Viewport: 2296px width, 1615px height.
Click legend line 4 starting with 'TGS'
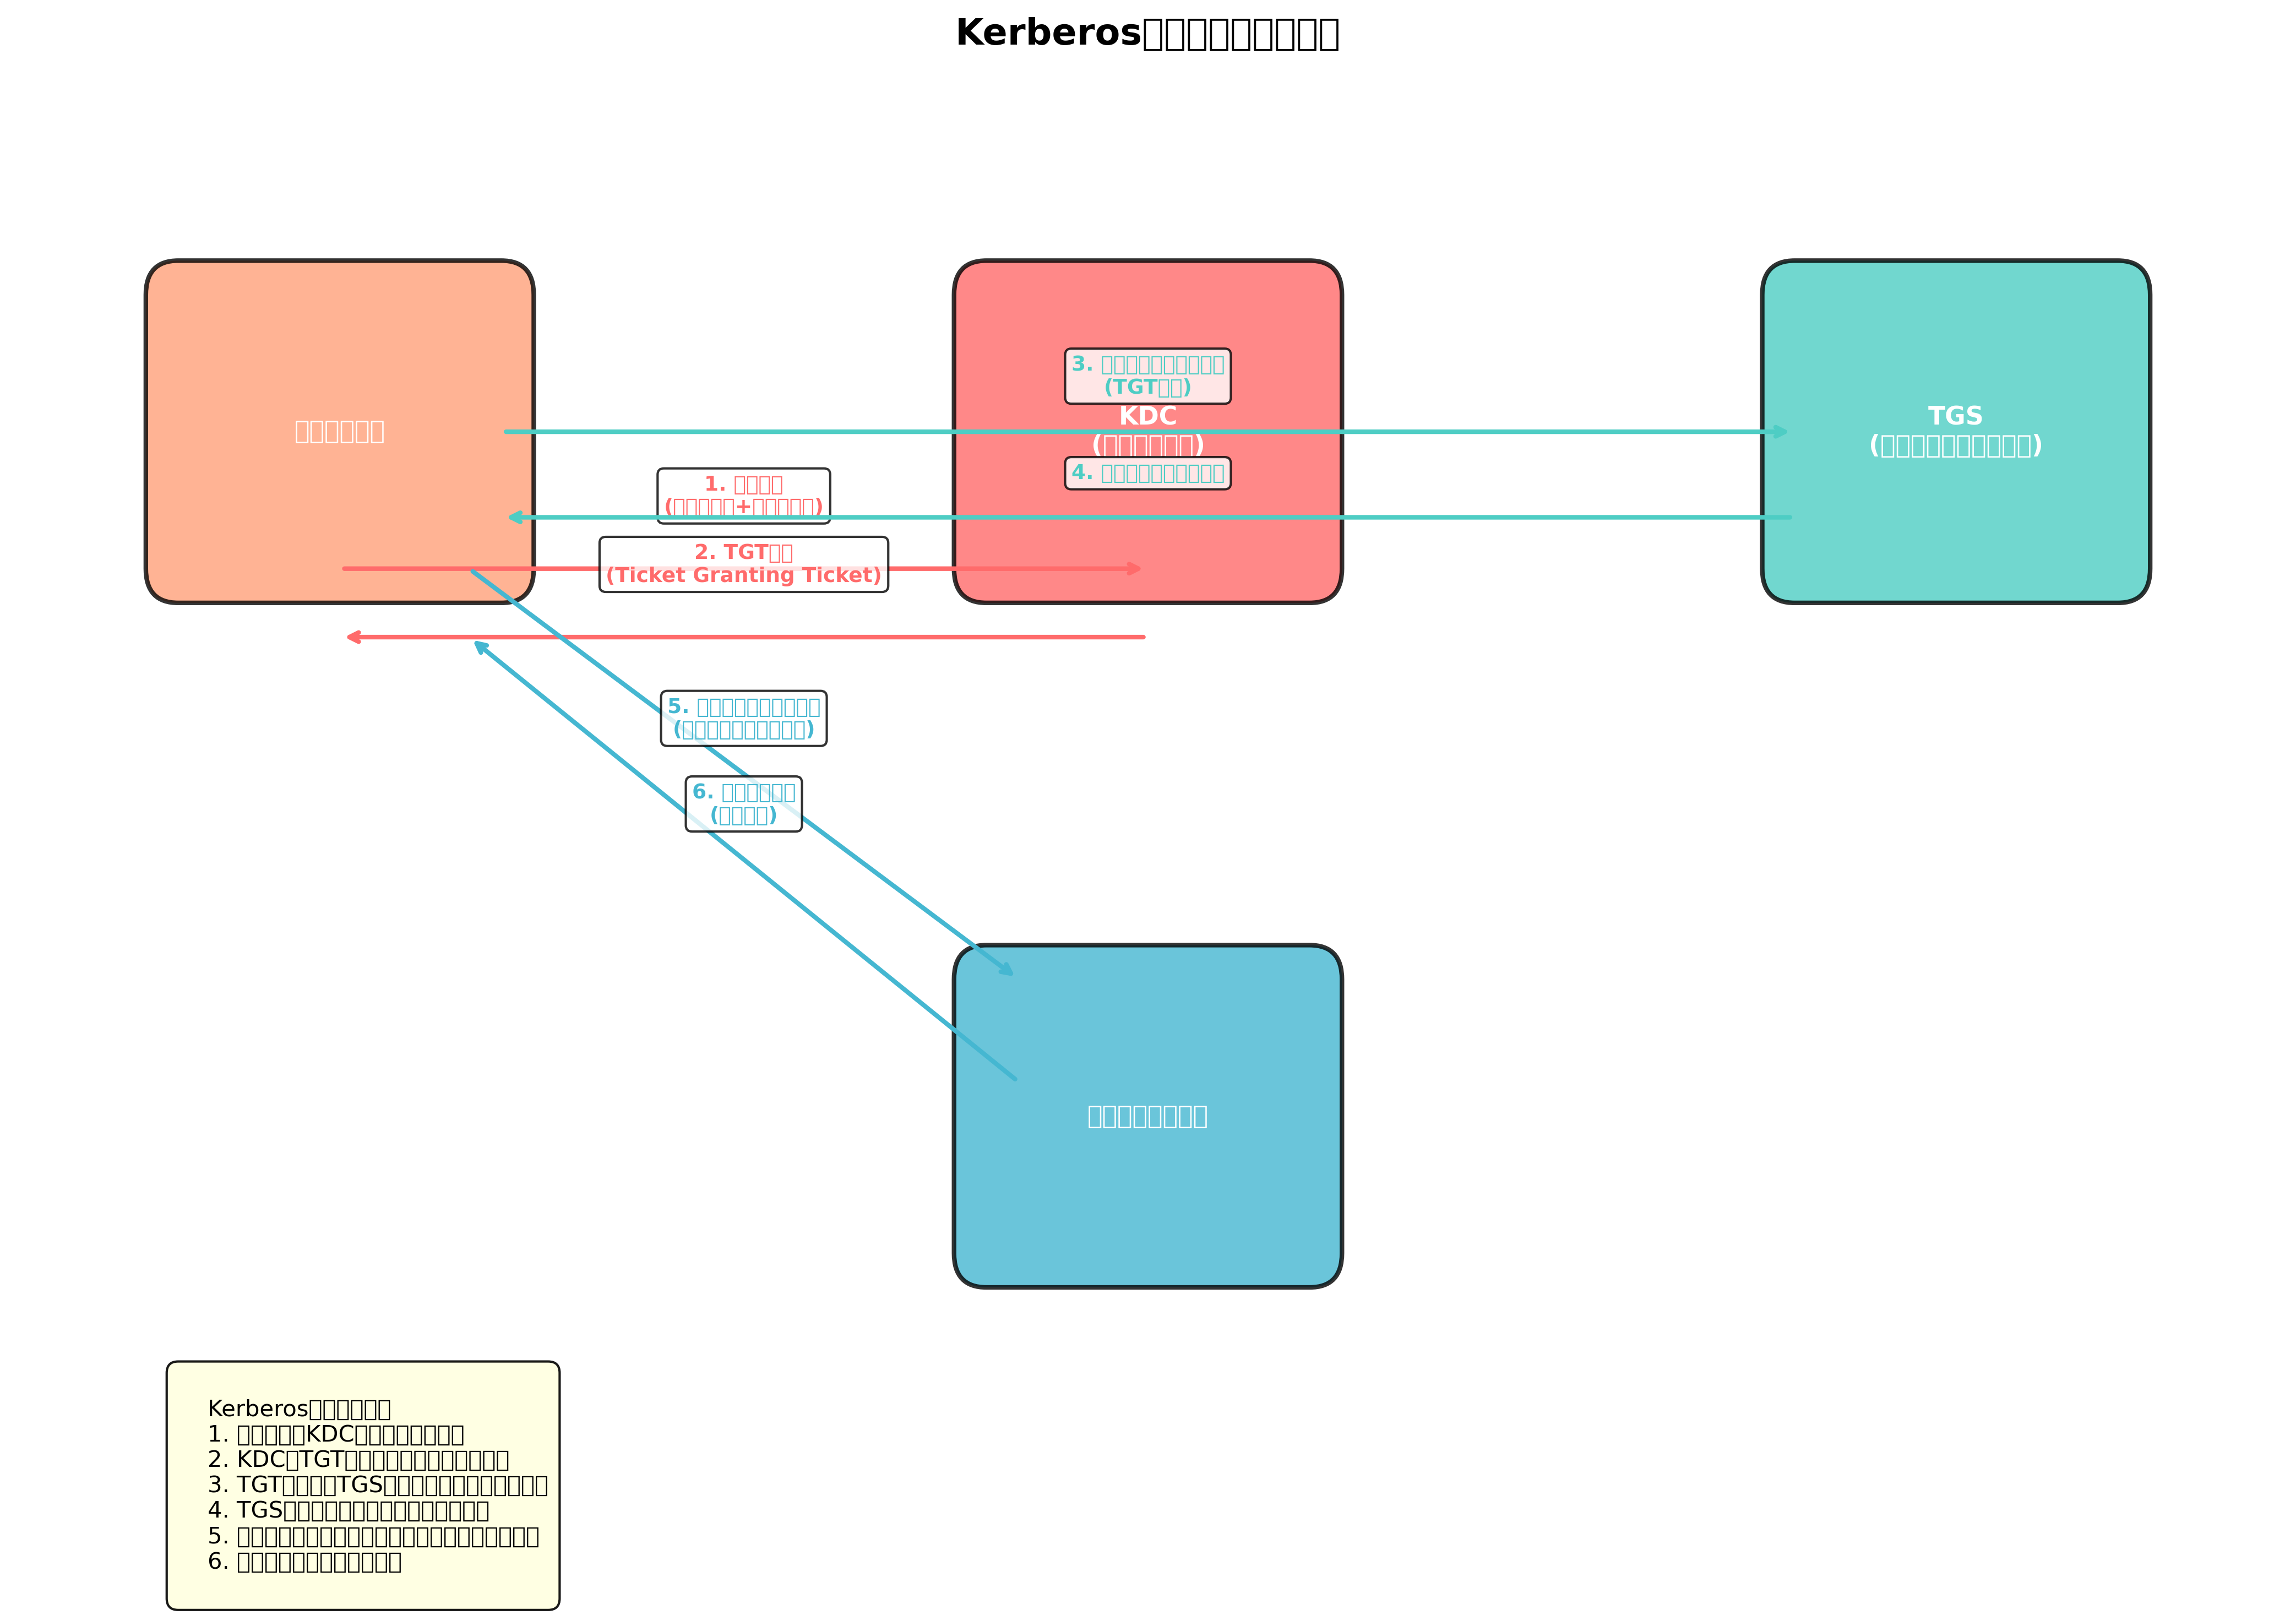[348, 1510]
